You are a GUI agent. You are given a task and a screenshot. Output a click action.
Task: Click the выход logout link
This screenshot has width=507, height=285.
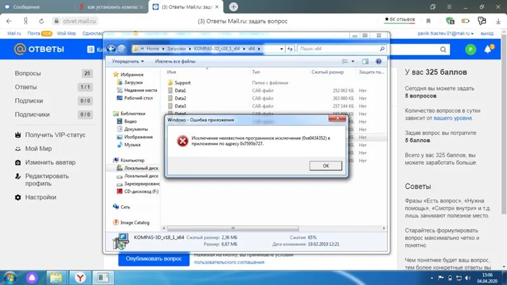487,34
